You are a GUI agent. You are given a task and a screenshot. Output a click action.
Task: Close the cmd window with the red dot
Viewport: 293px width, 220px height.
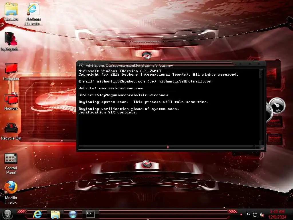[x=259, y=64]
